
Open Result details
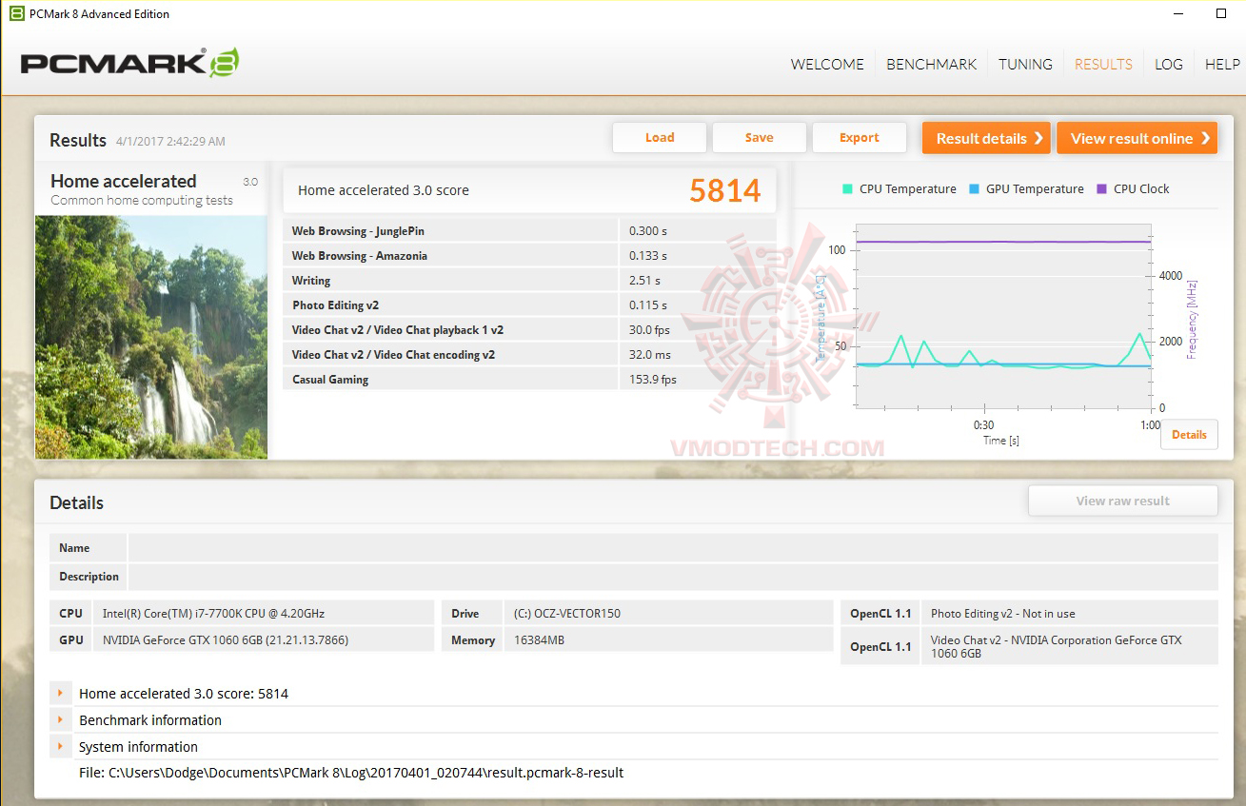click(986, 138)
